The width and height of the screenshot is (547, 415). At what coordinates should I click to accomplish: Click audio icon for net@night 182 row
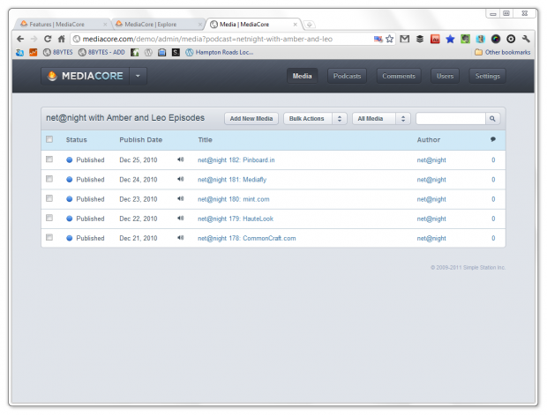(x=180, y=159)
